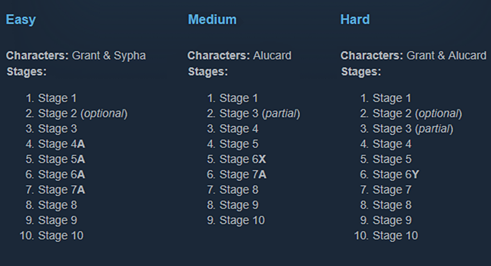491x266 pixels.
Task: Select Stage 5A in Easy list
Action: click(61, 160)
